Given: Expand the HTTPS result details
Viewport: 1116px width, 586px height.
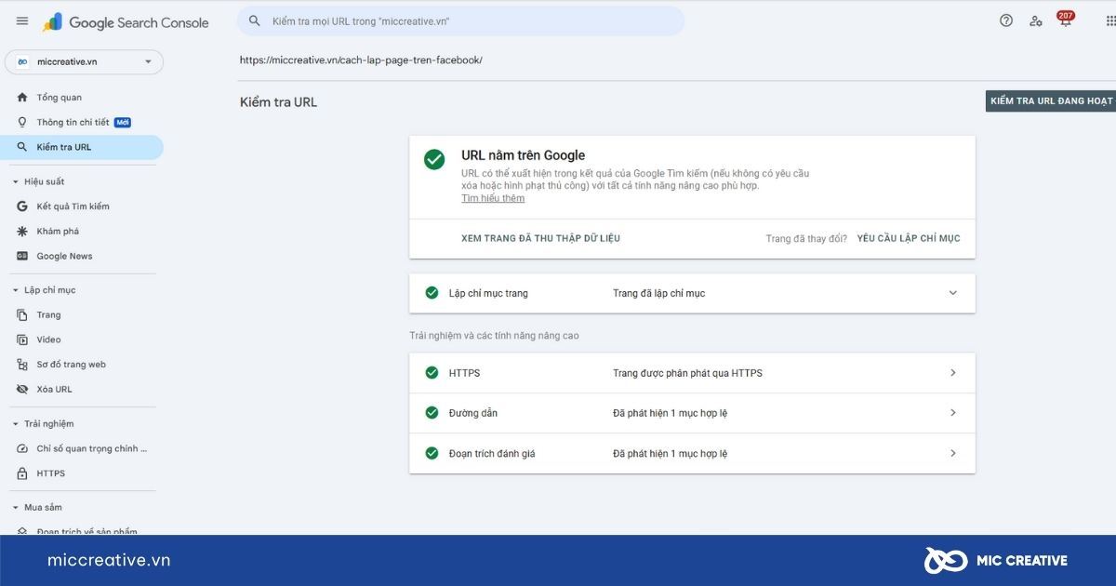Looking at the screenshot, I should pyautogui.click(x=952, y=373).
